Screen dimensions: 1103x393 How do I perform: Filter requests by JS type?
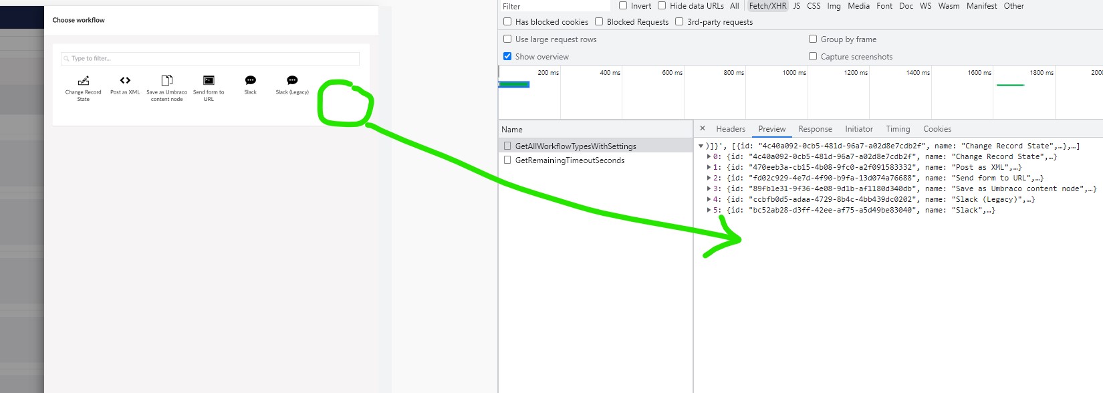pyautogui.click(x=796, y=6)
